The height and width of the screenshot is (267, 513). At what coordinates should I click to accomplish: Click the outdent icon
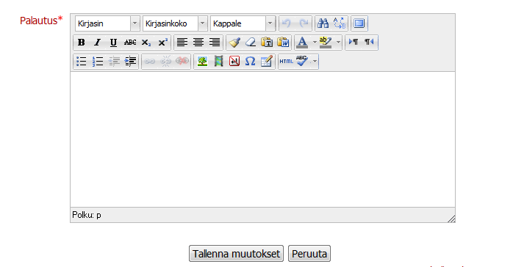point(114,62)
